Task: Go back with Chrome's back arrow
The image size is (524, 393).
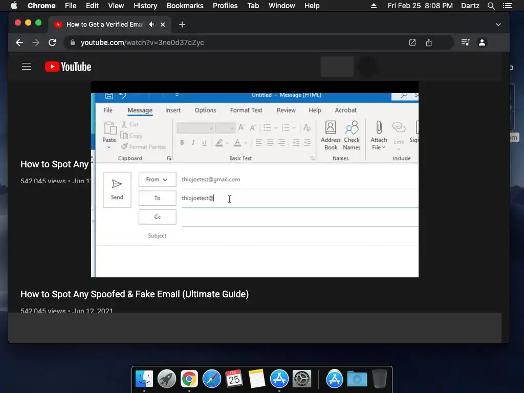Action: pyautogui.click(x=19, y=42)
